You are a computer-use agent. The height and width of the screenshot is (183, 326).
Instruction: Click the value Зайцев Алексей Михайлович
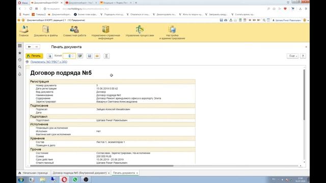pyautogui.click(x=113, y=109)
